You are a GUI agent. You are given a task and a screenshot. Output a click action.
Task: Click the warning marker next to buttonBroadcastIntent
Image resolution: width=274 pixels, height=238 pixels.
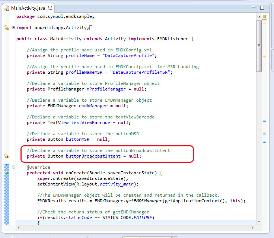(x=6, y=156)
